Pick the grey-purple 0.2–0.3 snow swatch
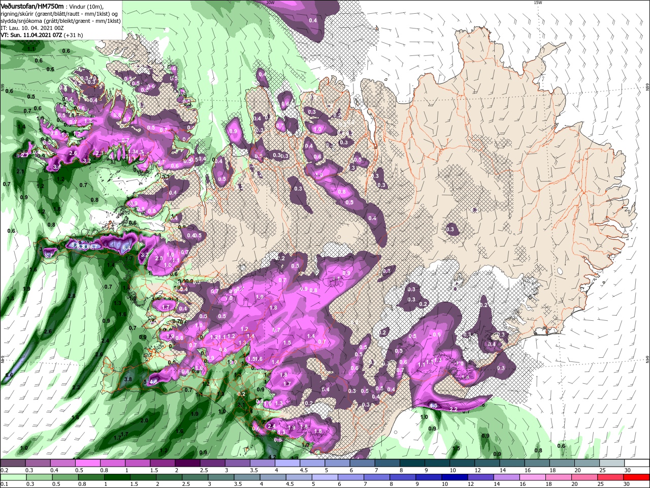 coord(14,463)
